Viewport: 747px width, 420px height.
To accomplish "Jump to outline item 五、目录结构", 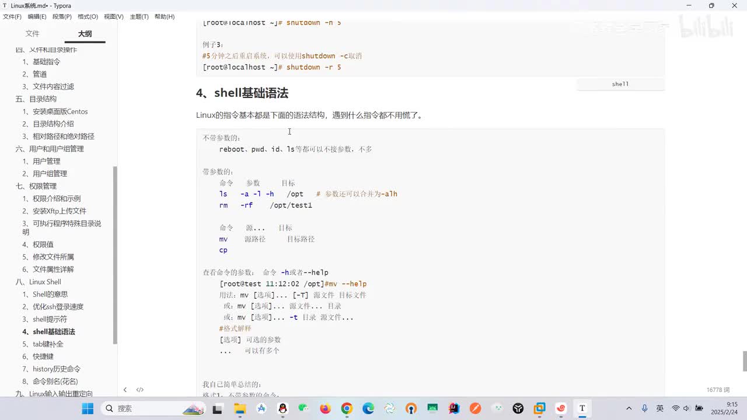I will pyautogui.click(x=36, y=99).
